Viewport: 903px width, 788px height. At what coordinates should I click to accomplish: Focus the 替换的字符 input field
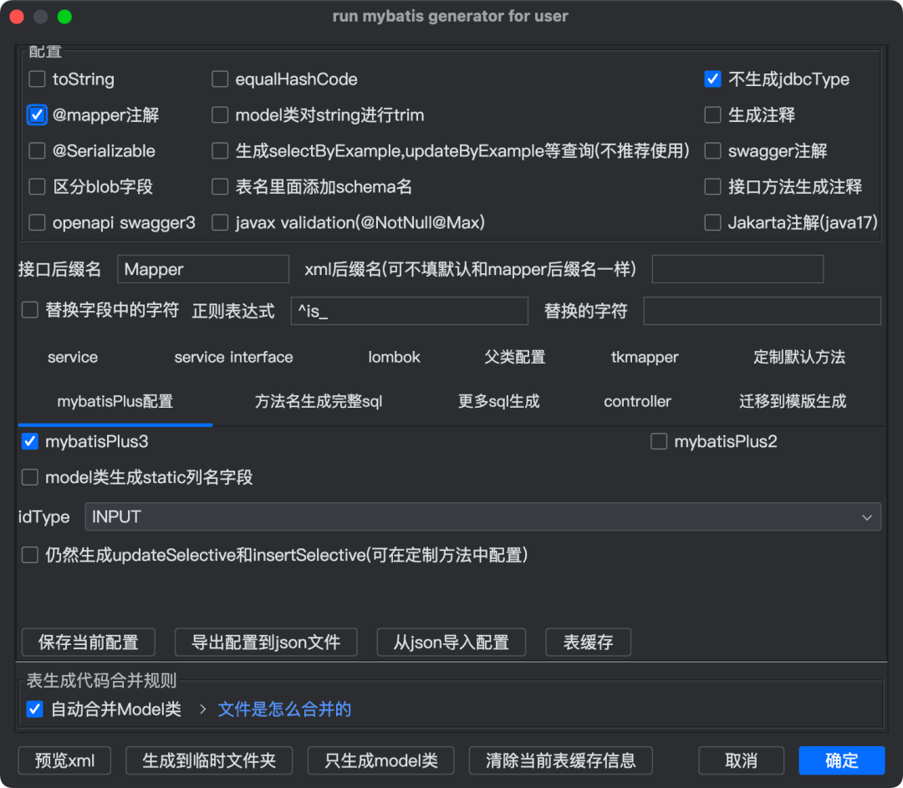(x=762, y=311)
